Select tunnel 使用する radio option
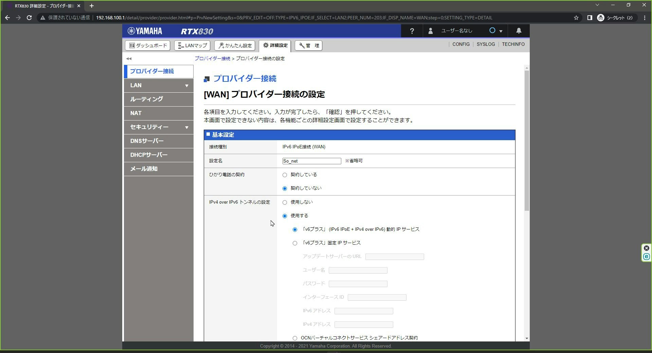Screen dimensions: 652x353 pos(285,216)
